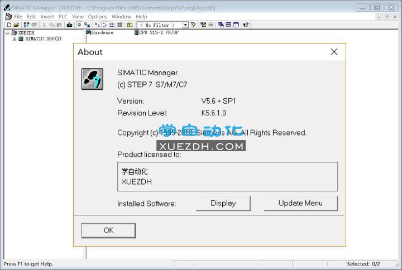Click the Tile Vertically toolbar icon
This screenshot has width=402, height=270.
(236, 25)
